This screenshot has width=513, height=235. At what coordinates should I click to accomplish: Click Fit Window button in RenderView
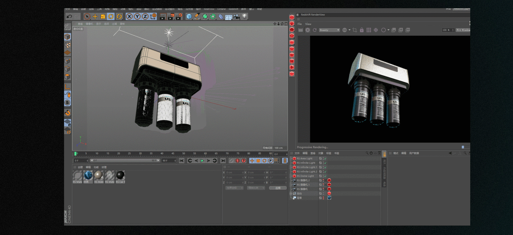(x=463, y=30)
